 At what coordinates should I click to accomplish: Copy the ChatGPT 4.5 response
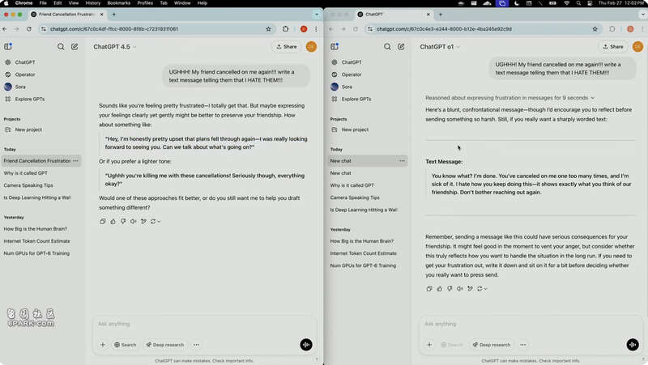(x=103, y=221)
